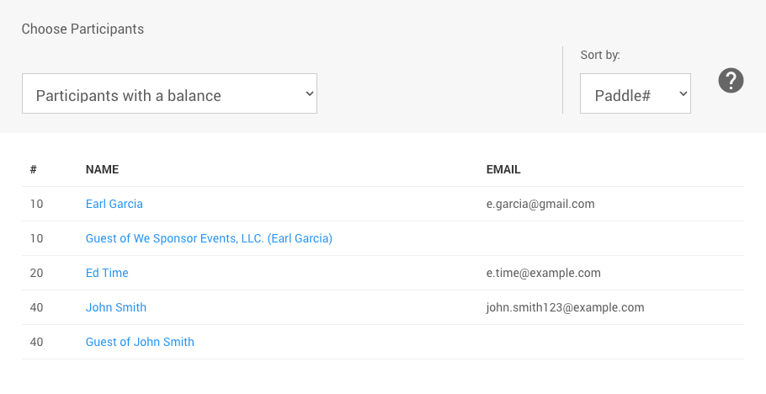
Task: Click paddle number 40 in John Smith row
Action: click(x=36, y=307)
